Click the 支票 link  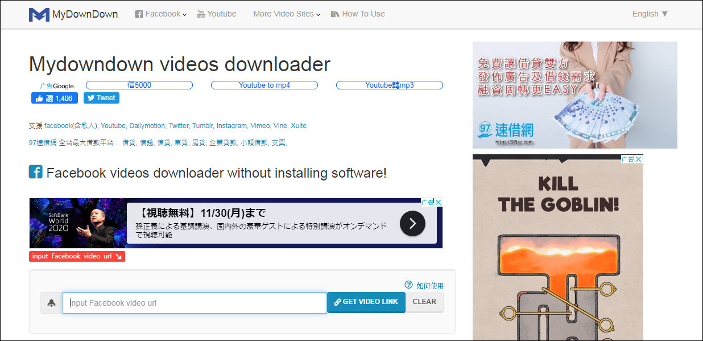(278, 143)
